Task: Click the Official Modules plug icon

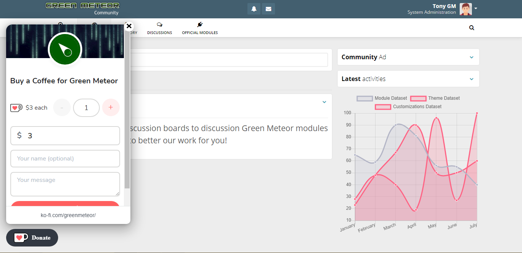Action: tap(200, 24)
